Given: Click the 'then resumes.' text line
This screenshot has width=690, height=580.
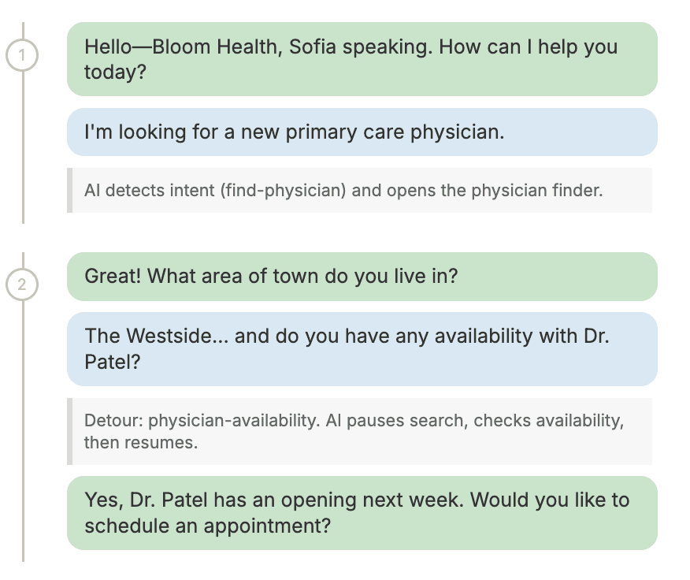Looking at the screenshot, I should pyautogui.click(x=141, y=443).
